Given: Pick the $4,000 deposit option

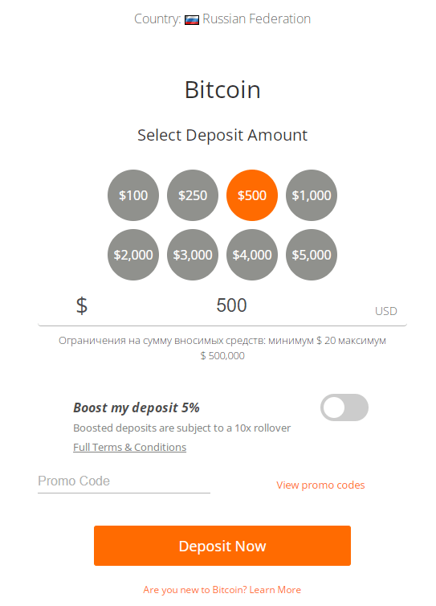Looking at the screenshot, I should pos(252,255).
